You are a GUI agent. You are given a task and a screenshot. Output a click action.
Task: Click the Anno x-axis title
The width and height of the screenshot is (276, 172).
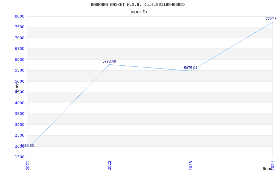[268, 169]
